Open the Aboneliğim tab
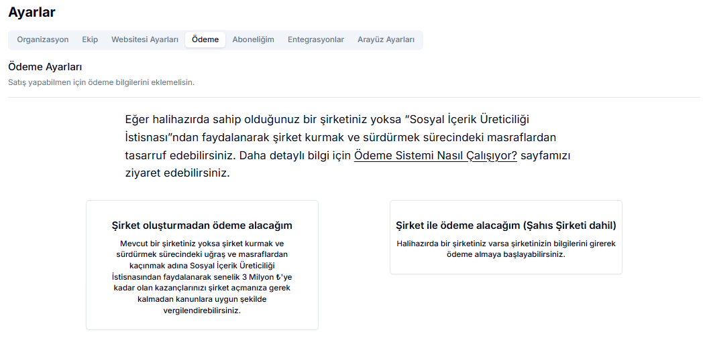 click(253, 39)
